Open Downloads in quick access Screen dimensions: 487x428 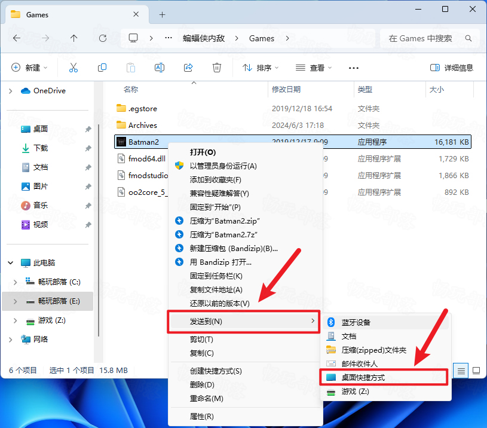pos(41,148)
